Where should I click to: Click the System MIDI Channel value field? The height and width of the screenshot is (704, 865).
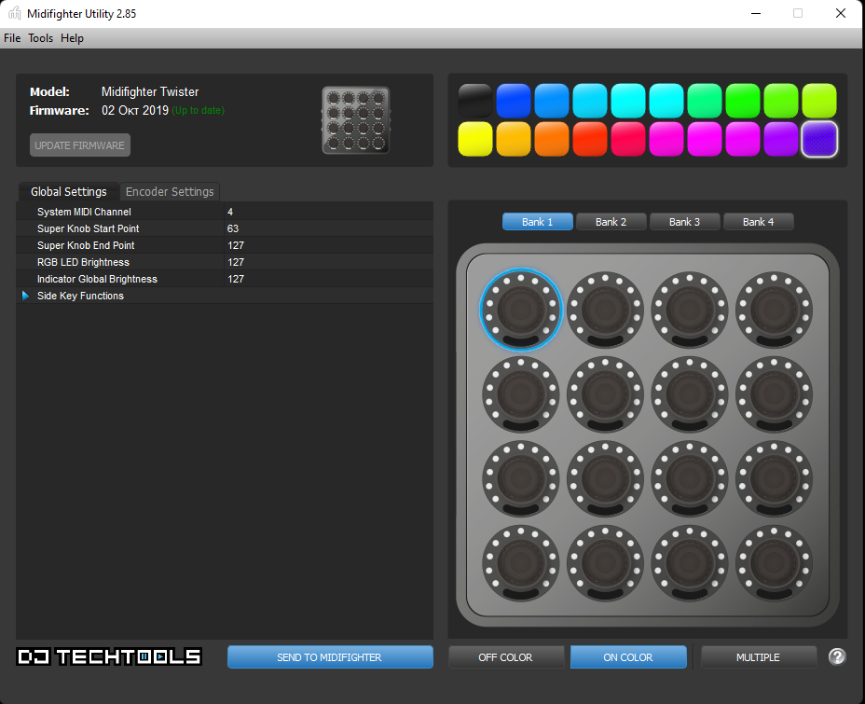pyautogui.click(x=326, y=212)
